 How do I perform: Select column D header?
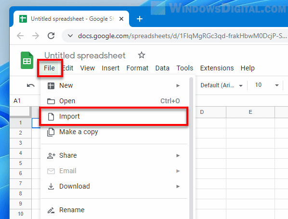point(210,112)
